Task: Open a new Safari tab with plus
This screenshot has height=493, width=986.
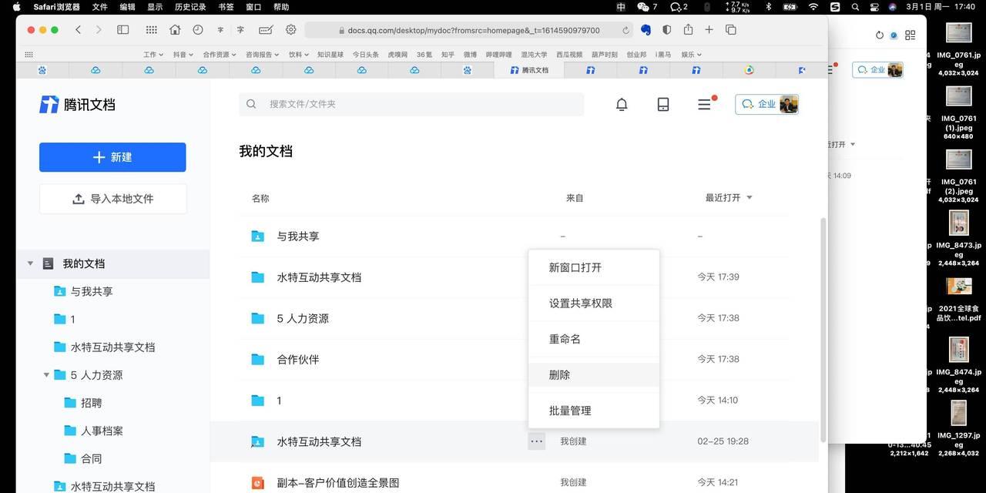Action: click(709, 29)
